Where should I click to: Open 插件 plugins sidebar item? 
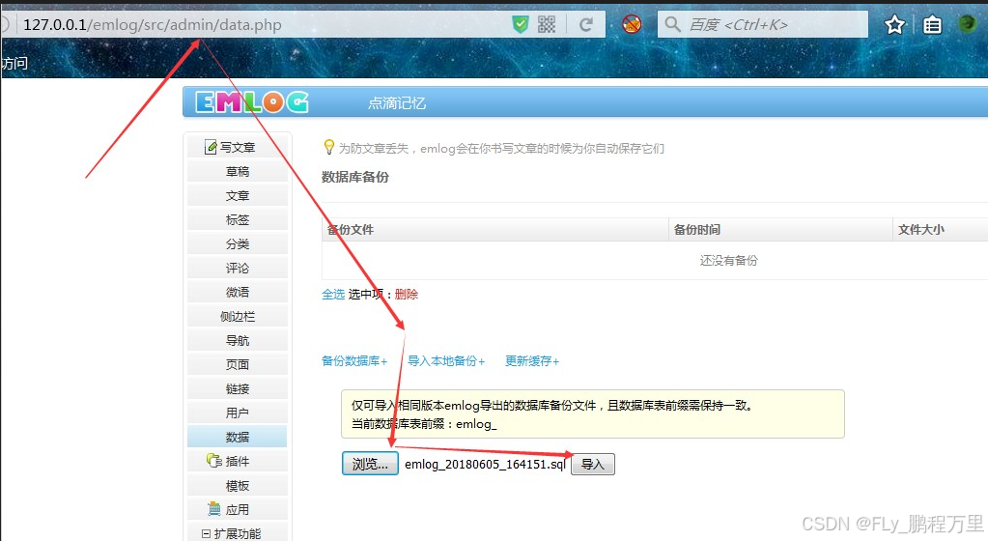tap(237, 462)
